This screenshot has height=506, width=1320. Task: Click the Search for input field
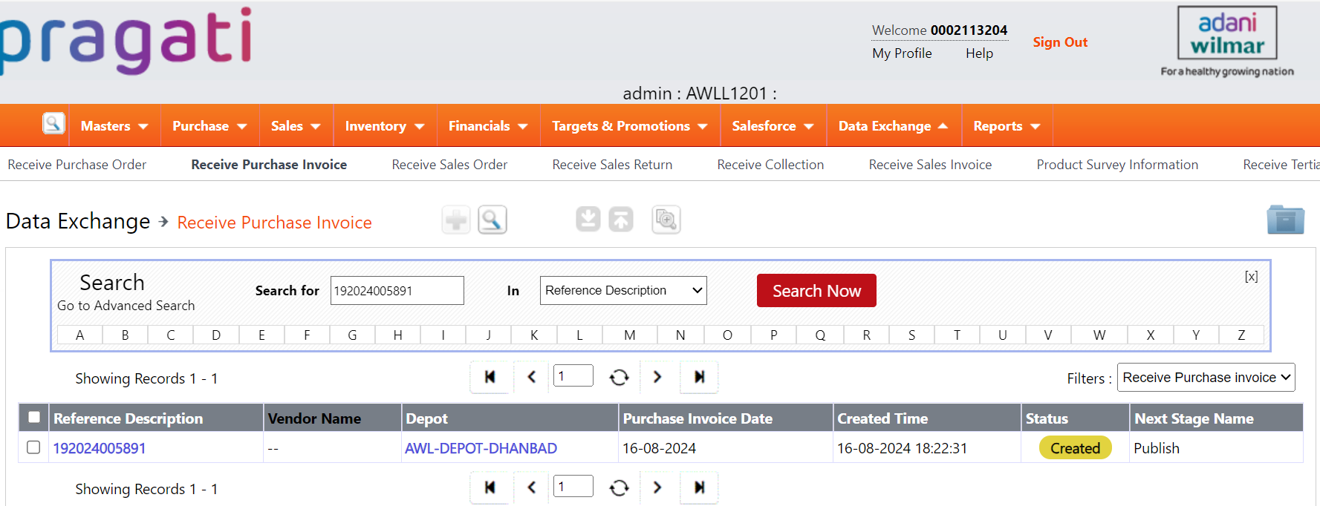[397, 290]
